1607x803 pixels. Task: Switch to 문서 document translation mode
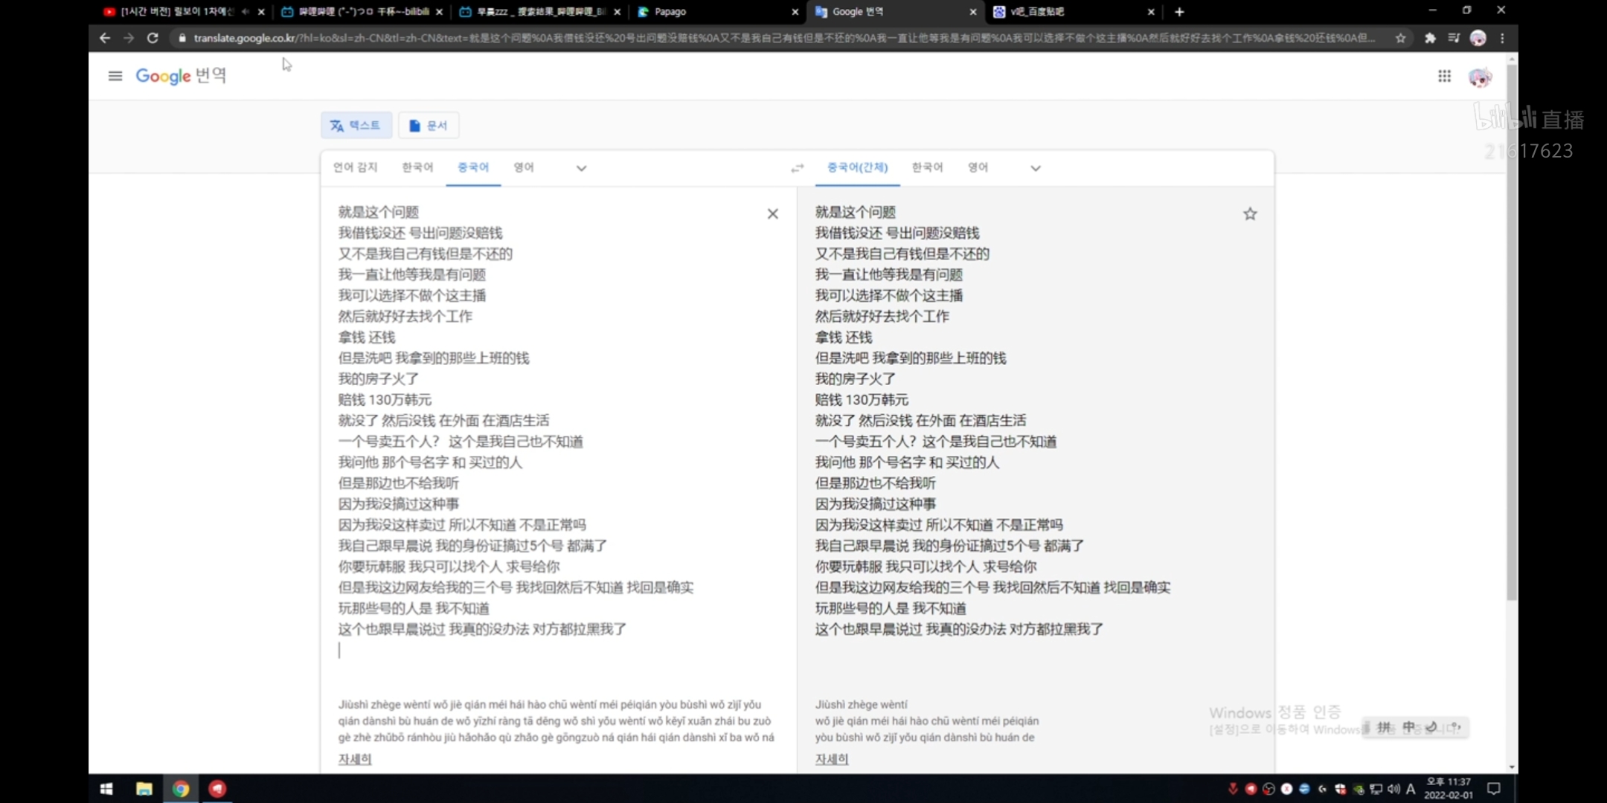click(429, 126)
